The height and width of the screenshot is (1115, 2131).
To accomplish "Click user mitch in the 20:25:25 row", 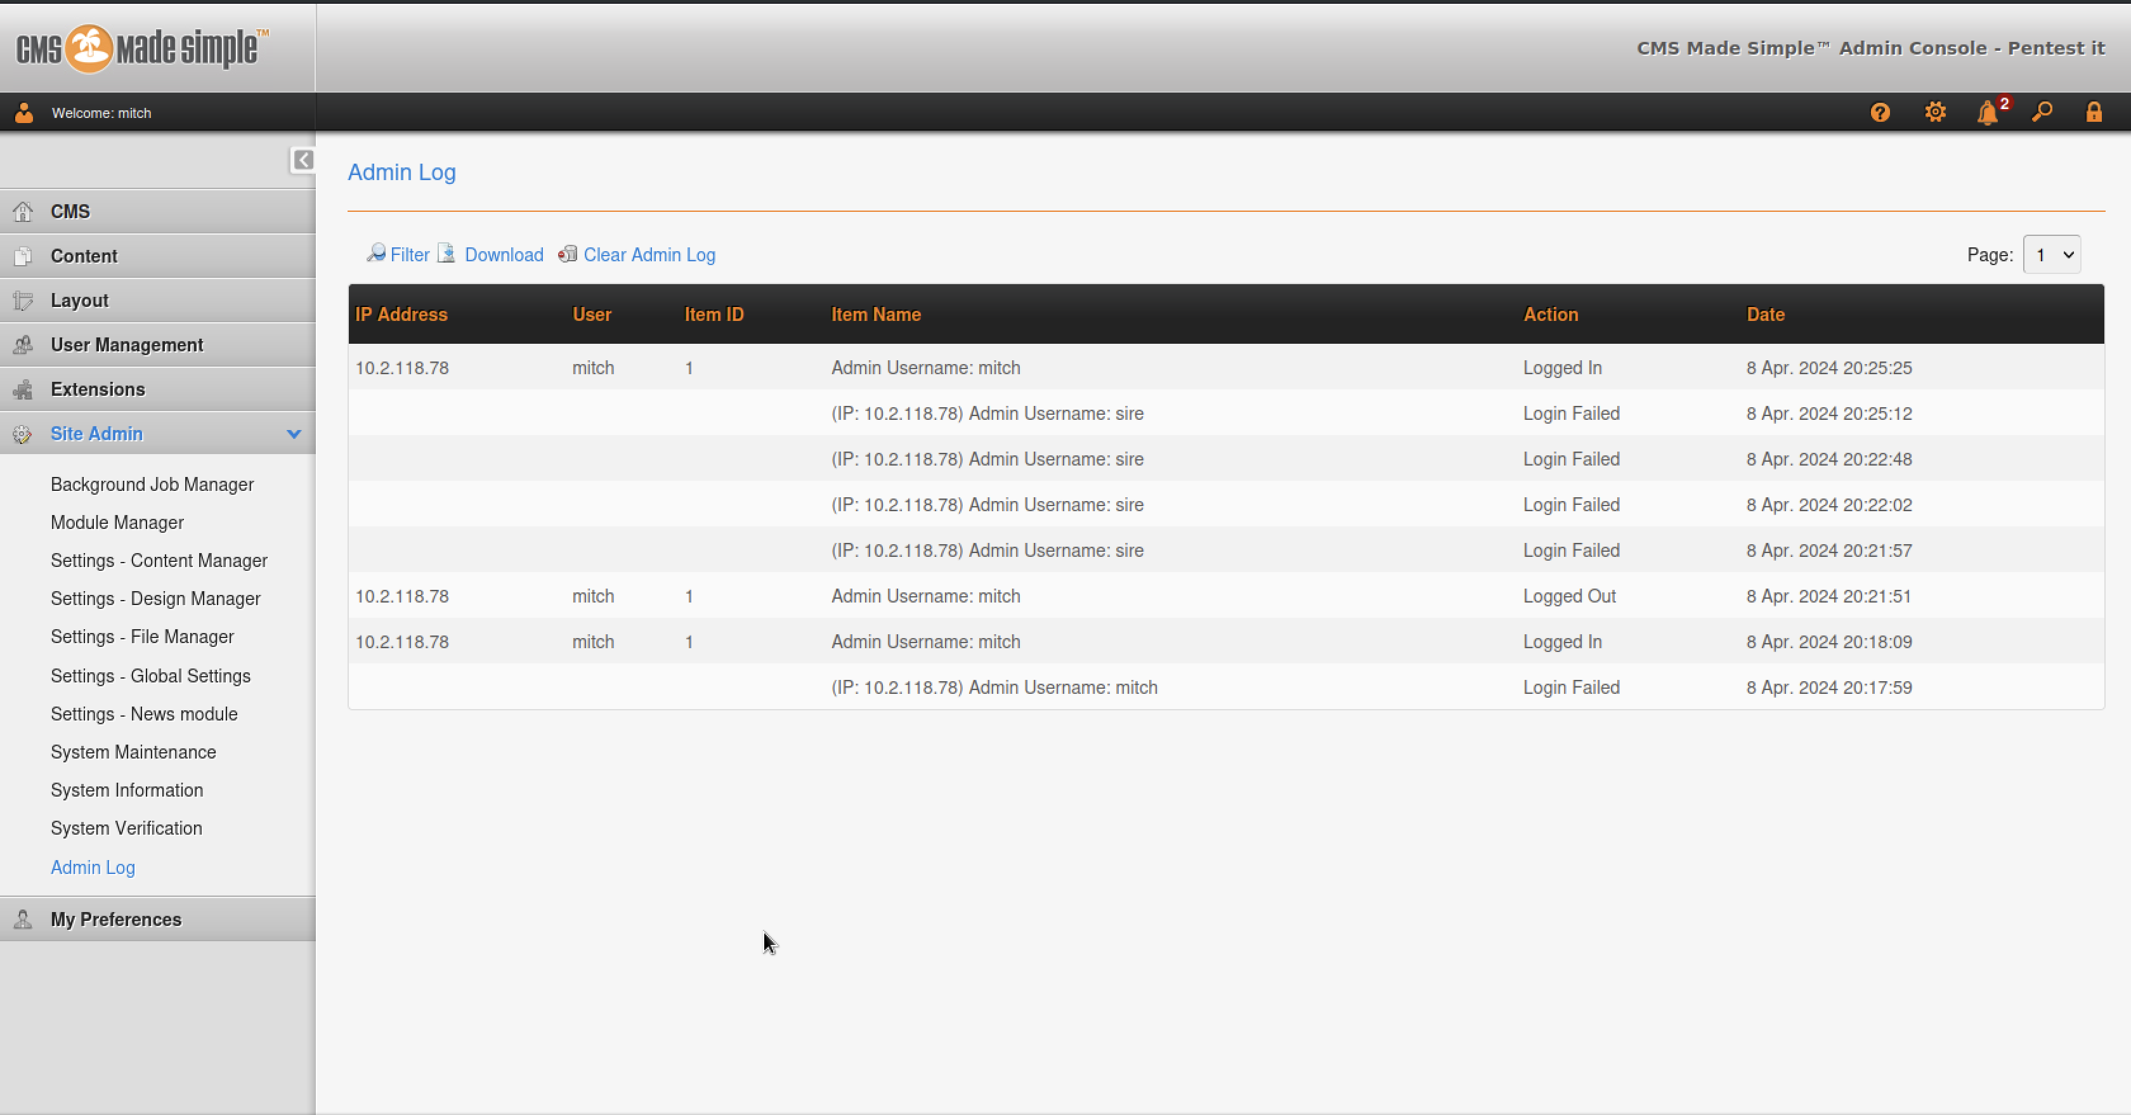I will click(x=593, y=368).
